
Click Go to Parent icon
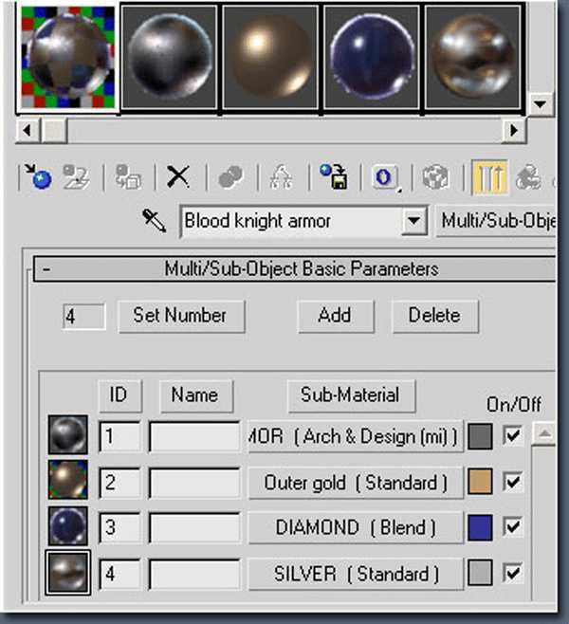(x=528, y=176)
